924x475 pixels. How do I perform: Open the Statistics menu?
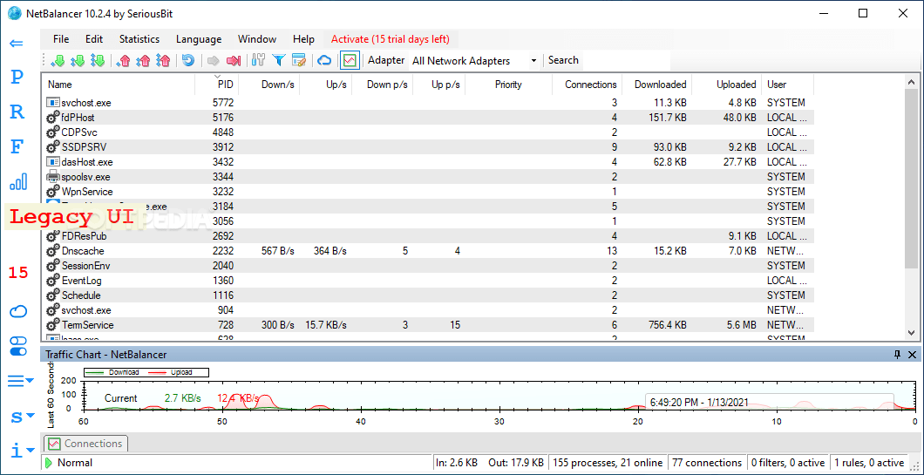(x=139, y=39)
